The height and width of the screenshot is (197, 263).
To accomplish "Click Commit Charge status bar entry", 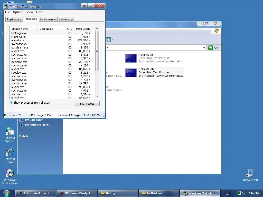I will pos(80,115).
